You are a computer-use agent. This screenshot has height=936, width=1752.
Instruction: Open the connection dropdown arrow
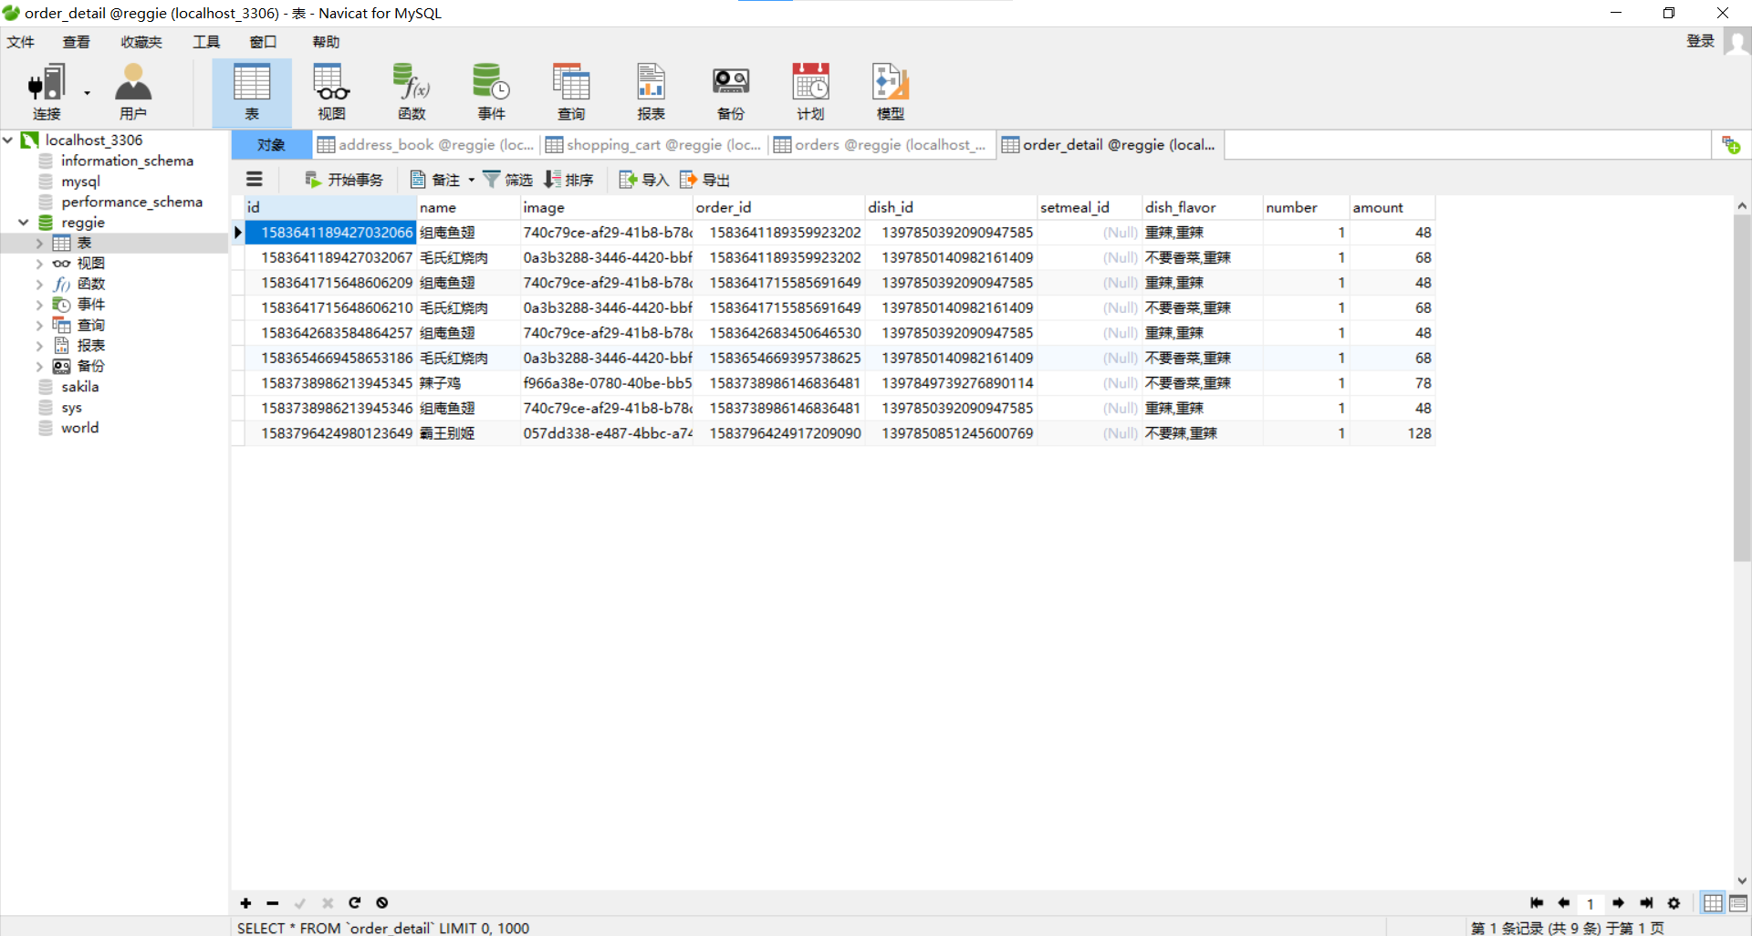coord(88,92)
